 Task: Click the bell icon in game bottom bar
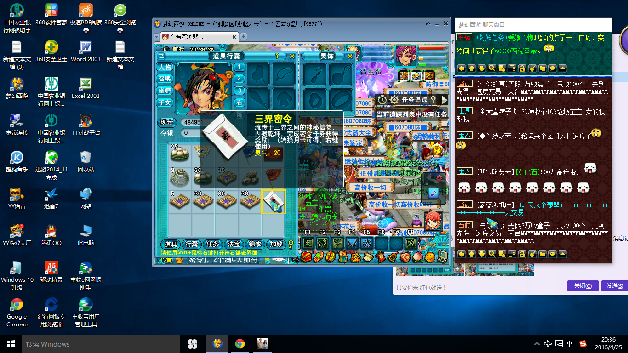tap(393, 257)
